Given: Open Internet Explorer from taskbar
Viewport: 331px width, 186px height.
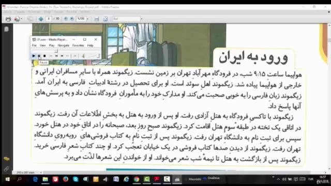Looking at the screenshot, I should tap(126, 179).
